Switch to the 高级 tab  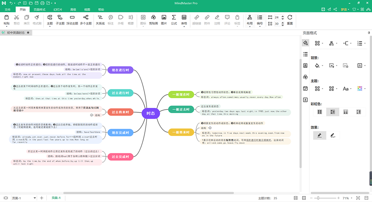(73, 10)
